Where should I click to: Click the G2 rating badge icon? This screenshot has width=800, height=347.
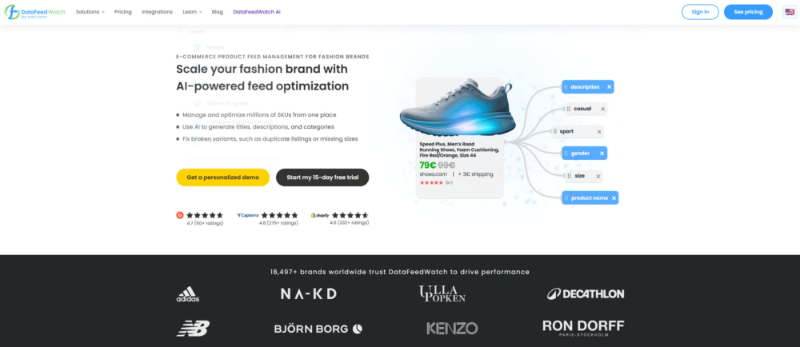tap(180, 215)
